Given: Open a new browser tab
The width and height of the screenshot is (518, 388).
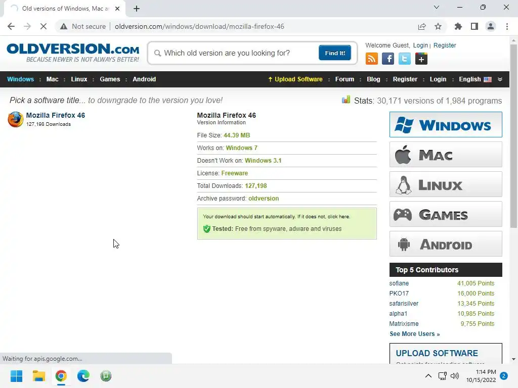Looking at the screenshot, I should tap(137, 9).
